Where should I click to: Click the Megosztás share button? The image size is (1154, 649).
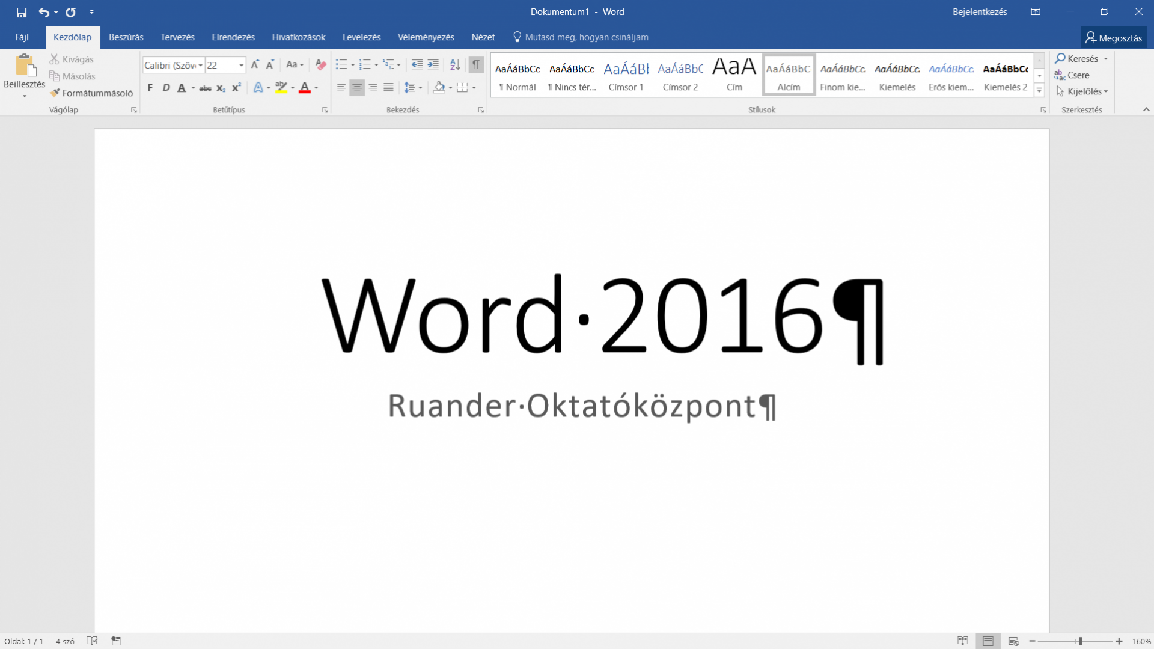point(1114,38)
